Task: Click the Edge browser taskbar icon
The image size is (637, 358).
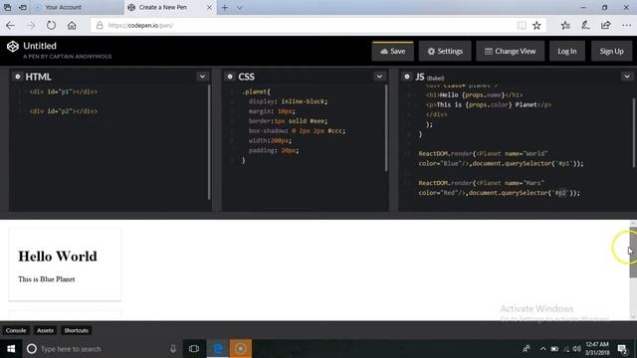Action: (218, 349)
